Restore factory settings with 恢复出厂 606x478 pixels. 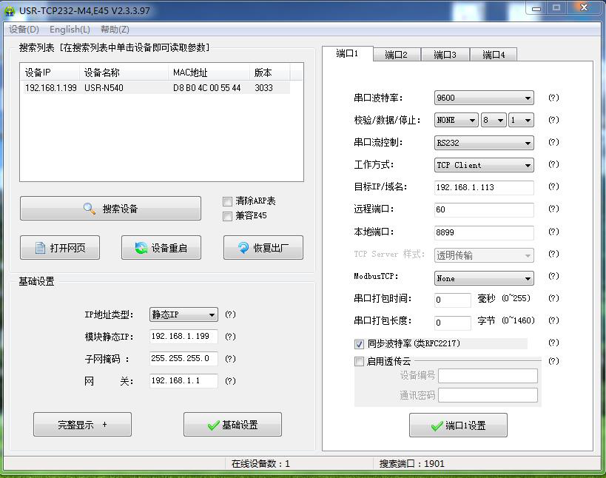(263, 248)
